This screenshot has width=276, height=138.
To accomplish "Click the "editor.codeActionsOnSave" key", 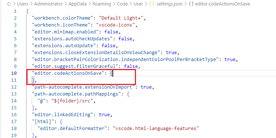I will (x=68, y=73).
